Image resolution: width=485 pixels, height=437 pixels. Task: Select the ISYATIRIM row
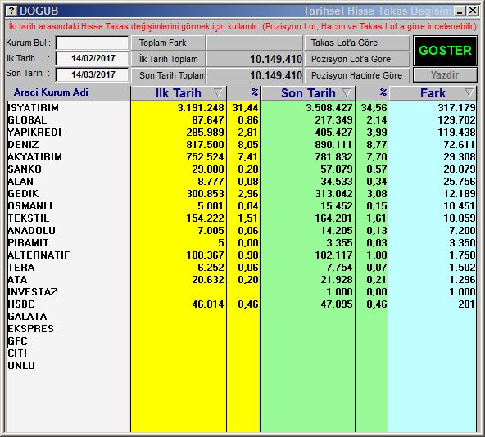[x=242, y=107]
